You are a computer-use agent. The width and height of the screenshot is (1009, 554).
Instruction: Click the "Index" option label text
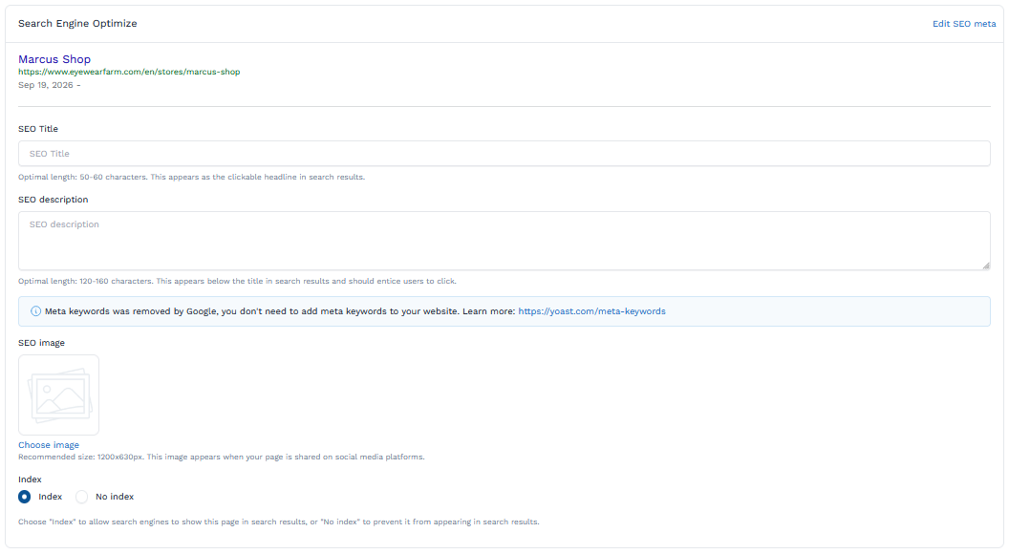click(x=51, y=497)
